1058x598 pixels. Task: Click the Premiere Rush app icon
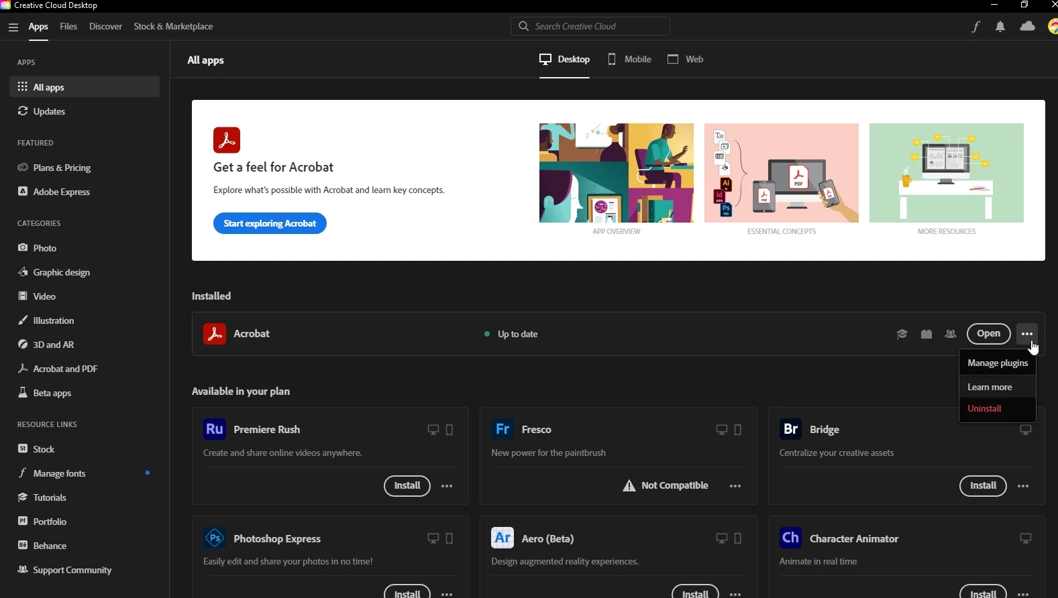[215, 429]
